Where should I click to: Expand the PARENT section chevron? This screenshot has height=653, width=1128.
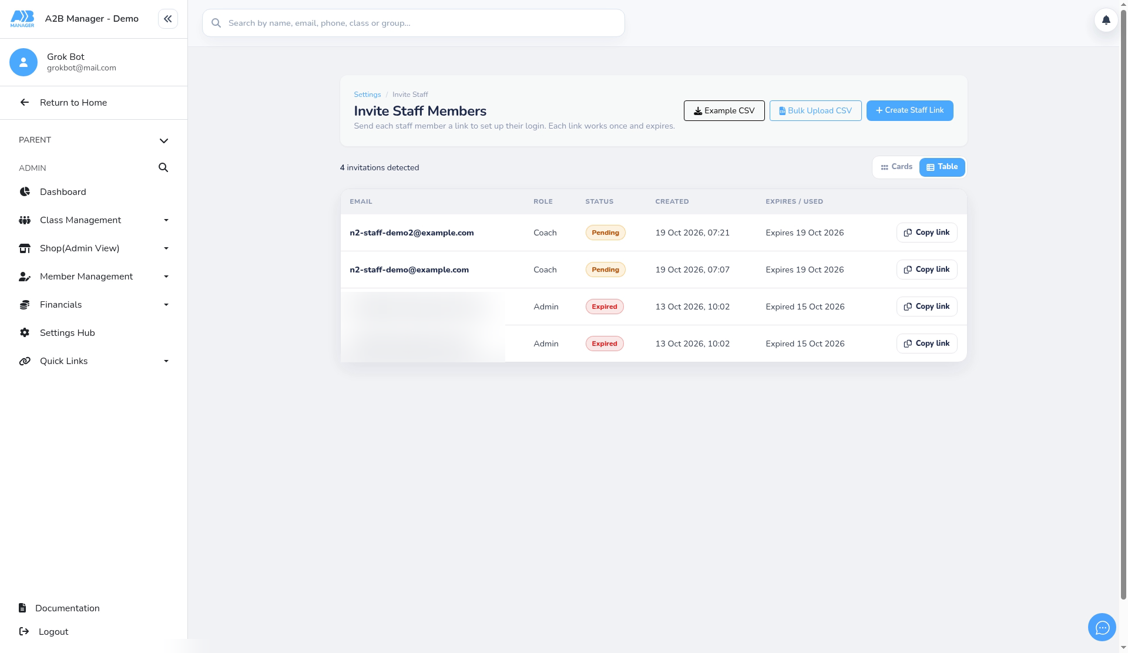pos(164,140)
